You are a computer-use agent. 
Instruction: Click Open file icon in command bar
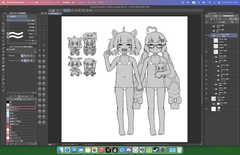(x=53, y=10)
